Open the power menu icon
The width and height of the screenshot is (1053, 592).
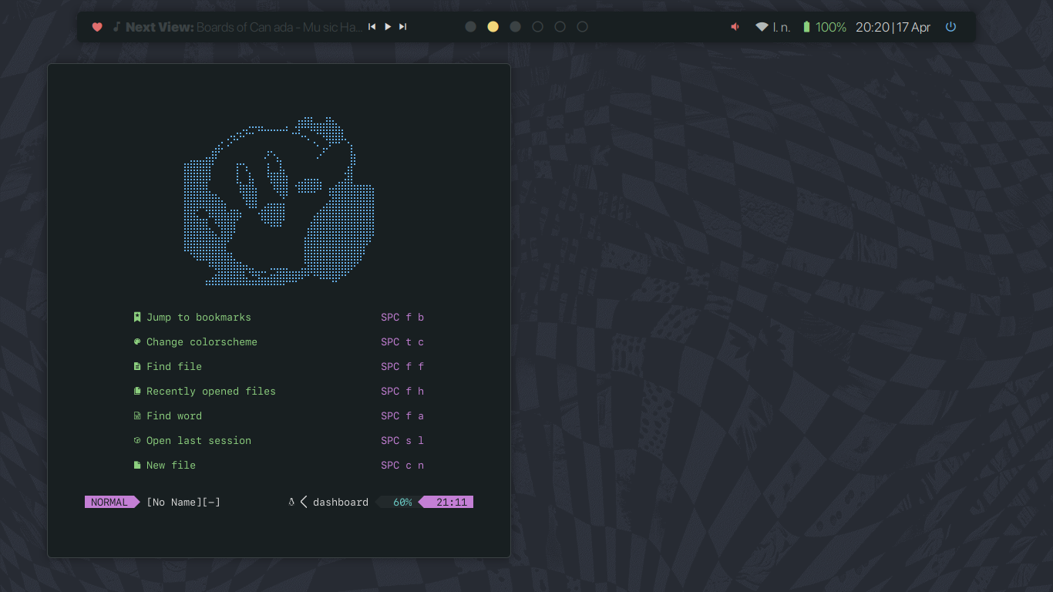(x=950, y=27)
